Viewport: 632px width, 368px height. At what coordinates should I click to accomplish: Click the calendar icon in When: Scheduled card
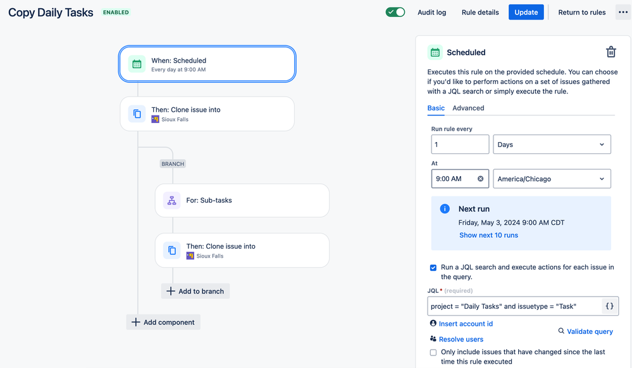click(x=137, y=64)
